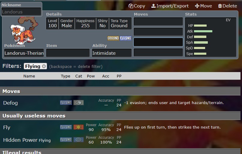This screenshot has width=242, height=154.
Task: Select the Fly move
Action: click(x=120, y=127)
